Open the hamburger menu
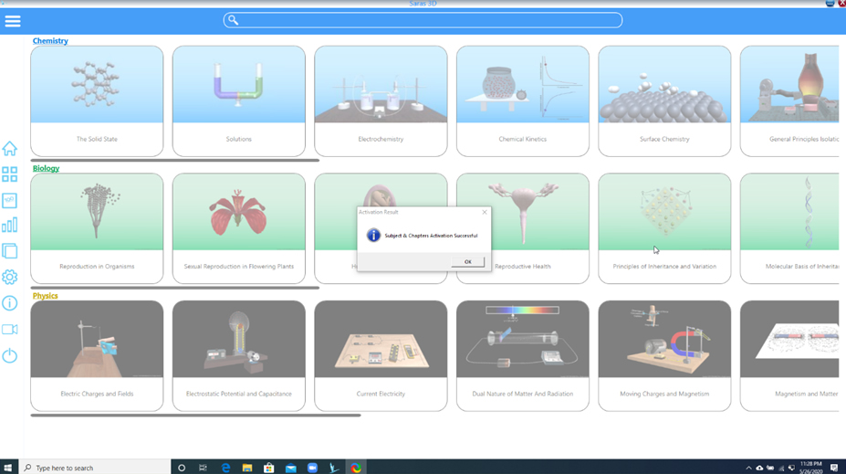 pos(13,21)
